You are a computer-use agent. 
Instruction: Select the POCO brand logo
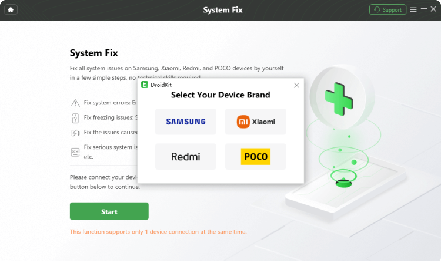click(255, 156)
